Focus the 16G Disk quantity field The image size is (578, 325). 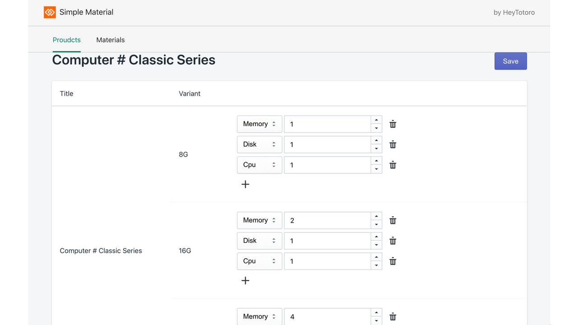[x=327, y=241]
